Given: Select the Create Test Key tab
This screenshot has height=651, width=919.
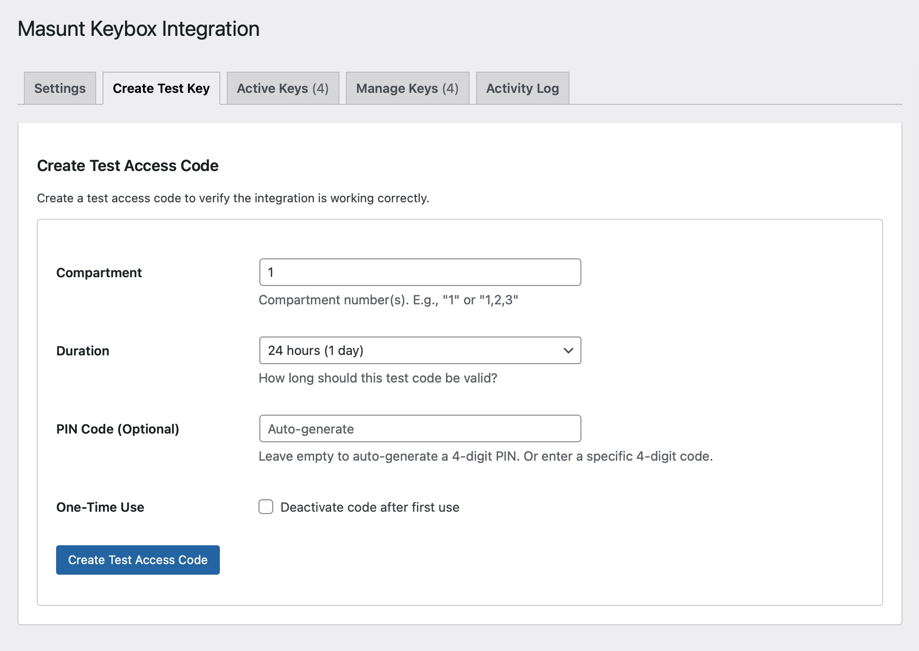Looking at the screenshot, I should (161, 88).
